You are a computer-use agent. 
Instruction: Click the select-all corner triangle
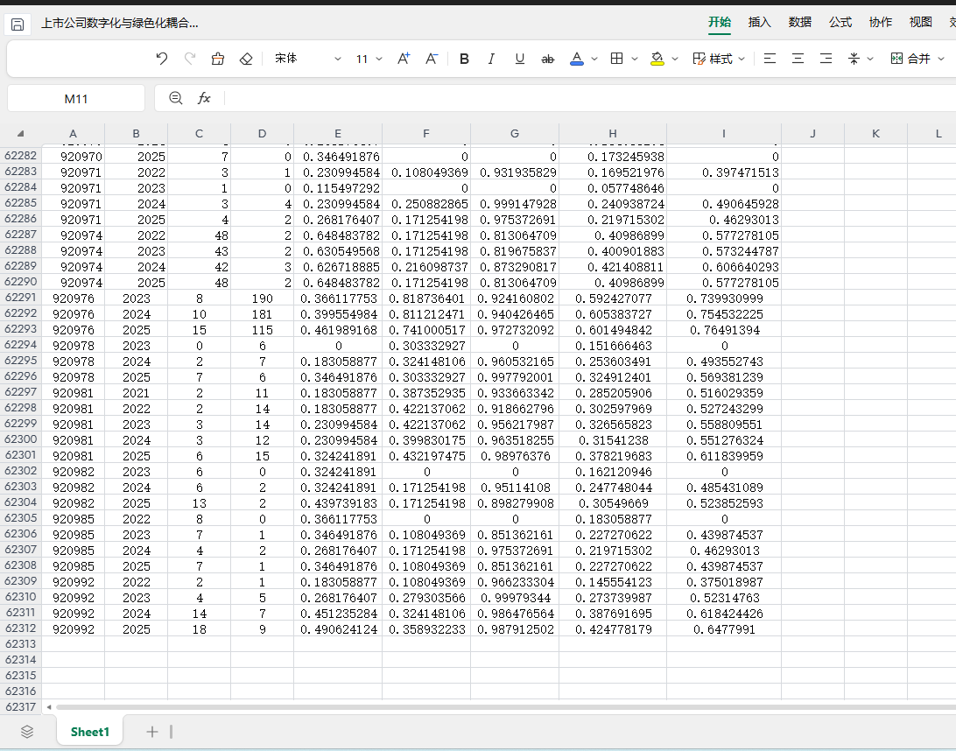[x=21, y=134]
